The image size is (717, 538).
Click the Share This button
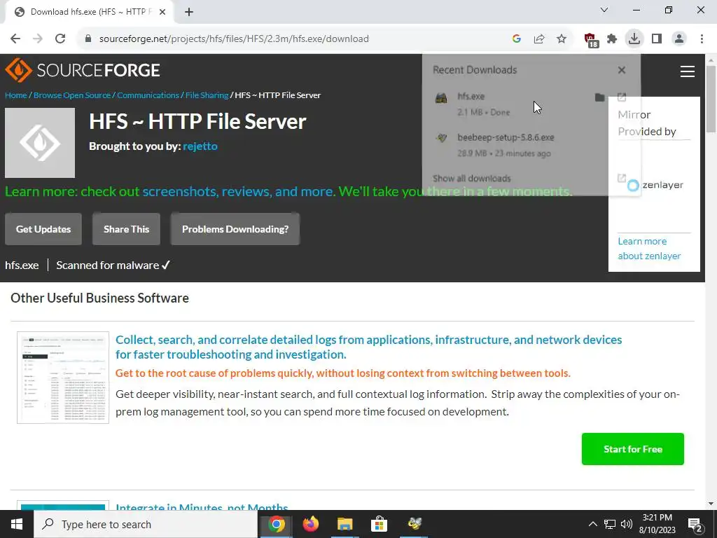[126, 229]
